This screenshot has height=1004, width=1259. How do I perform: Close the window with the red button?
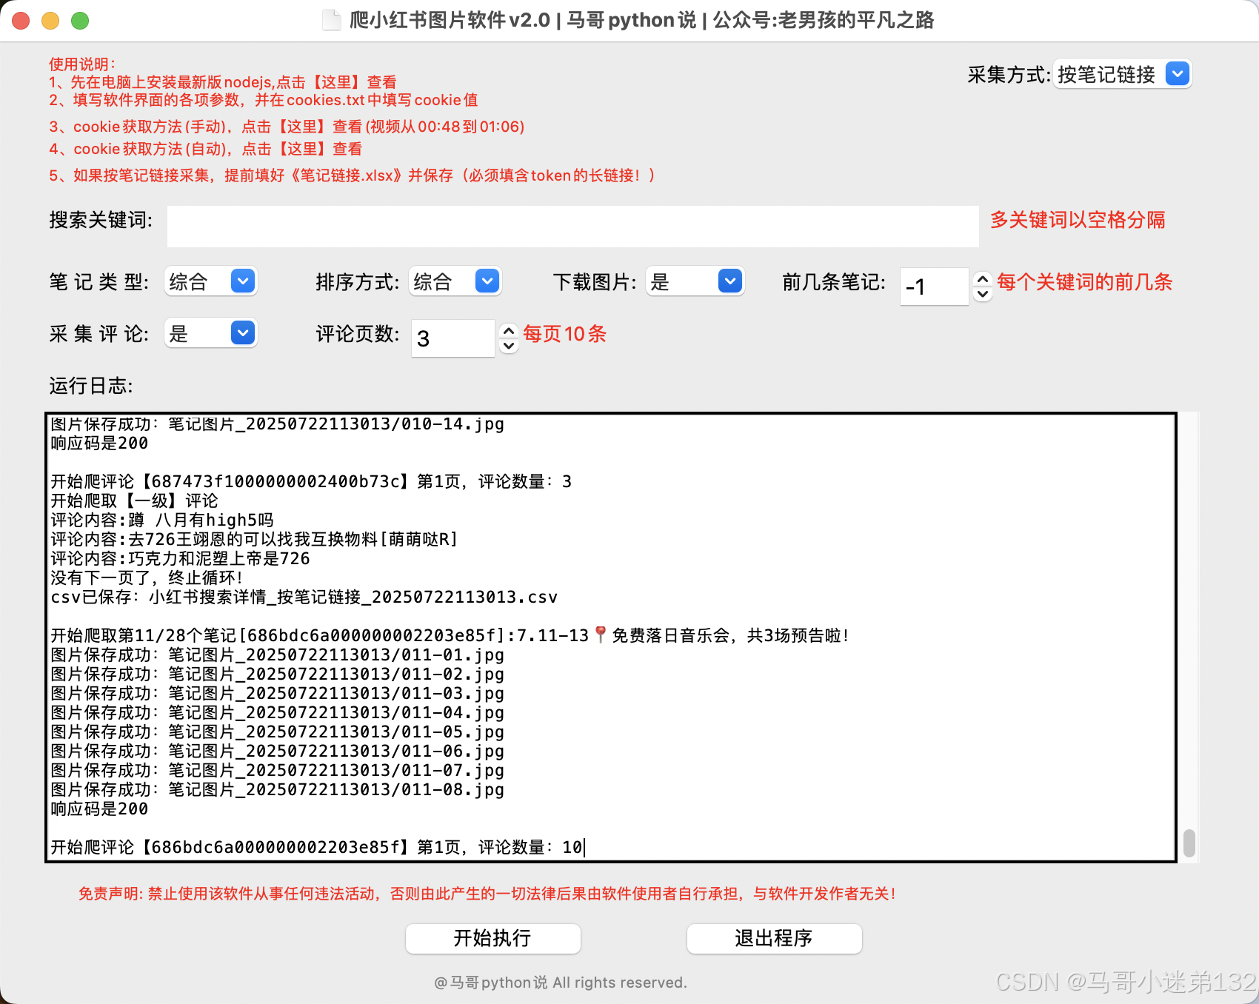point(21,21)
